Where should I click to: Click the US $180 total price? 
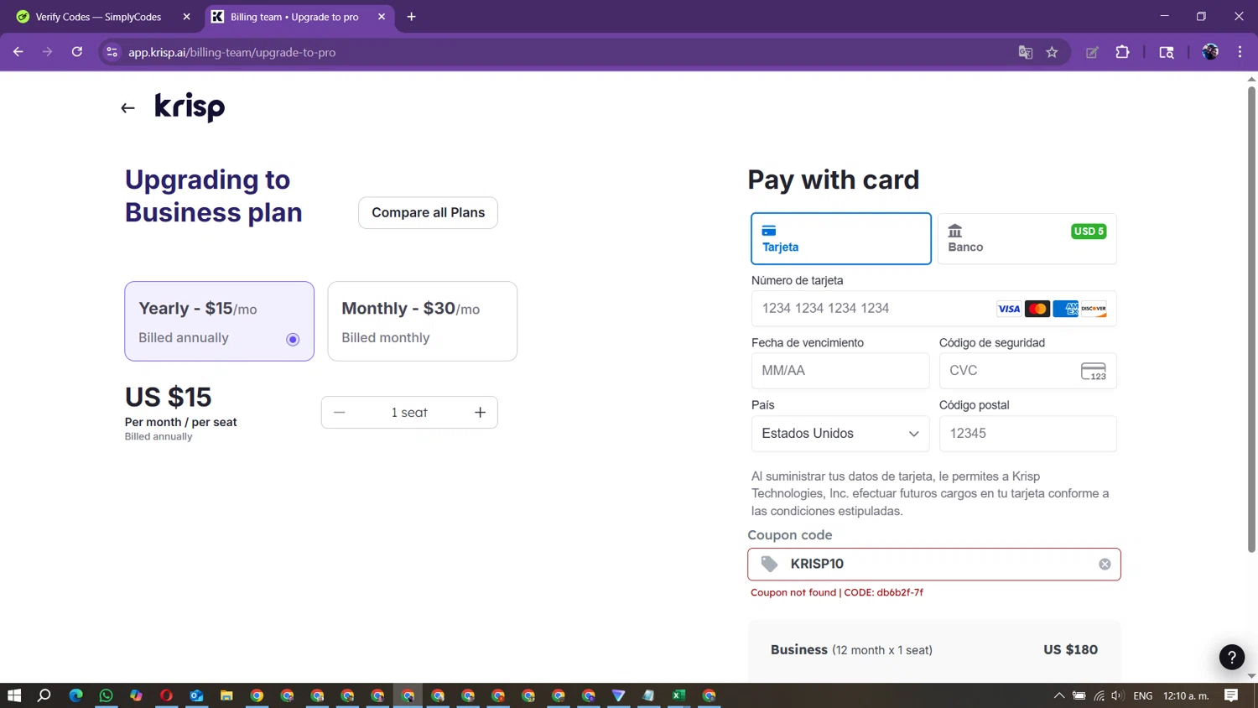1070,650
